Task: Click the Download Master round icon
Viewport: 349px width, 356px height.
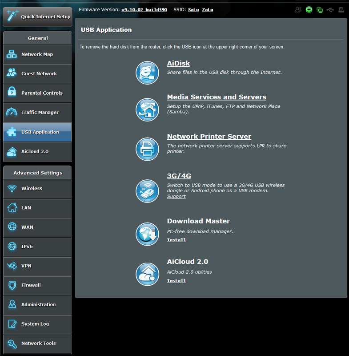Action: tap(148, 234)
